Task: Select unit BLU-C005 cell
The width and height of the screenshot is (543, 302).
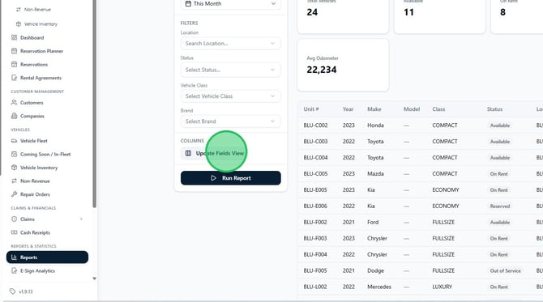Action: (315, 173)
